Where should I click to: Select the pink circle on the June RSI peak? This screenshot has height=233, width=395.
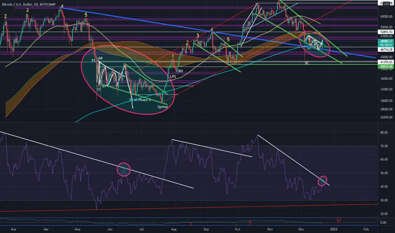(124, 169)
